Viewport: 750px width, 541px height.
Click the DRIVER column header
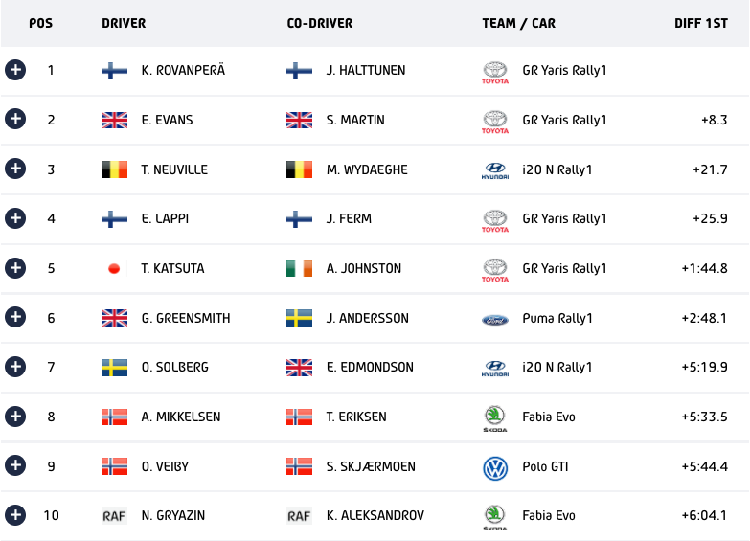point(124,23)
